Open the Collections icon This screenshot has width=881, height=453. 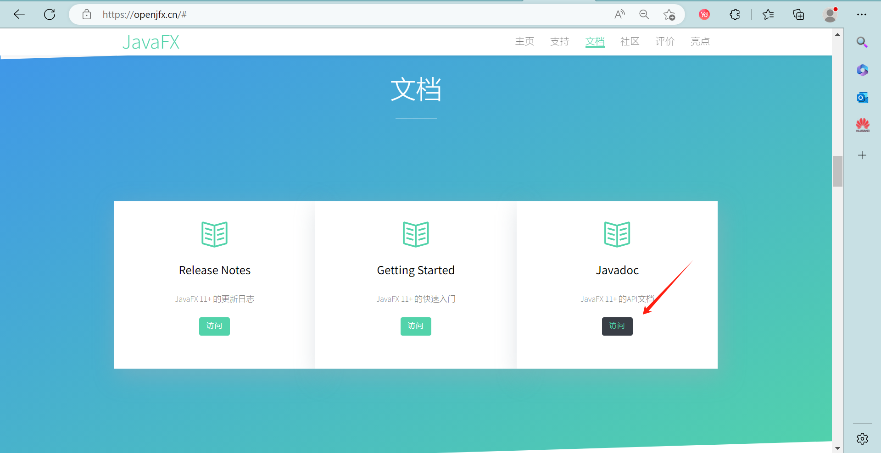pos(798,15)
